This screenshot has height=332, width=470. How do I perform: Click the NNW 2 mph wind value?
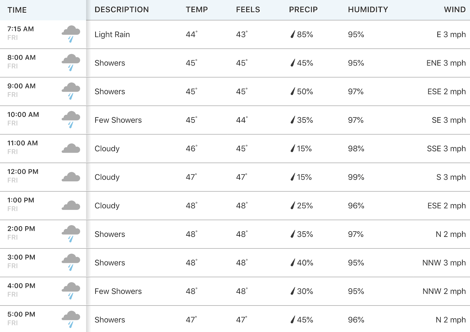444,291
